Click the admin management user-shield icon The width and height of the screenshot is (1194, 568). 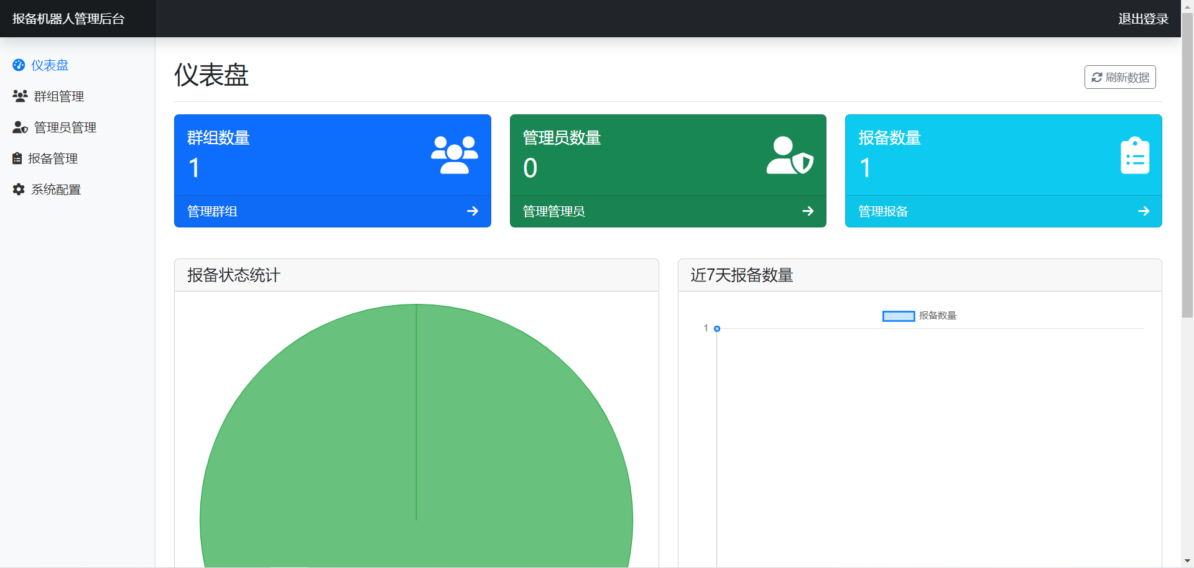pyautogui.click(x=20, y=127)
